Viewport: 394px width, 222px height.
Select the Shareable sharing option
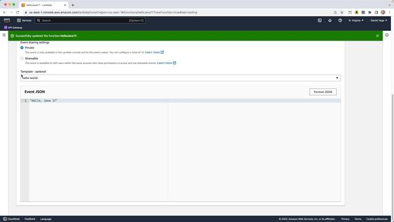pyautogui.click(x=22, y=59)
